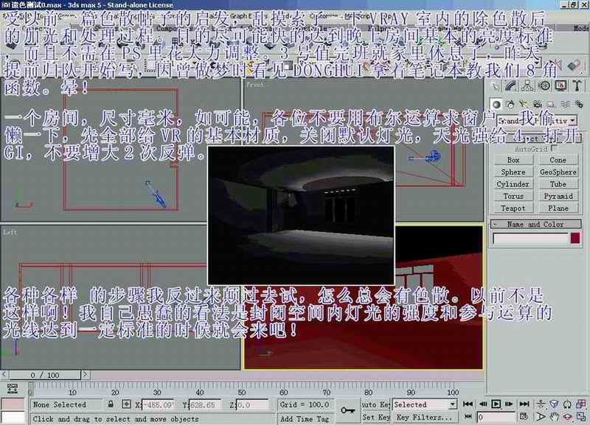The width and height of the screenshot is (590, 425).
Task: Open the Modify command panel tab
Action: [x=511, y=86]
